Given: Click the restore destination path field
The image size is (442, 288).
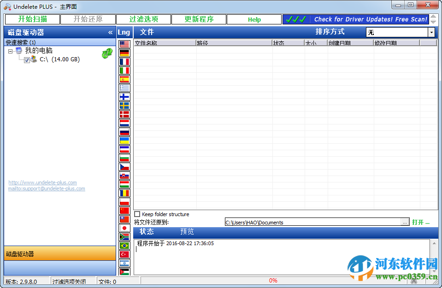Looking at the screenshot, I should click(312, 222).
